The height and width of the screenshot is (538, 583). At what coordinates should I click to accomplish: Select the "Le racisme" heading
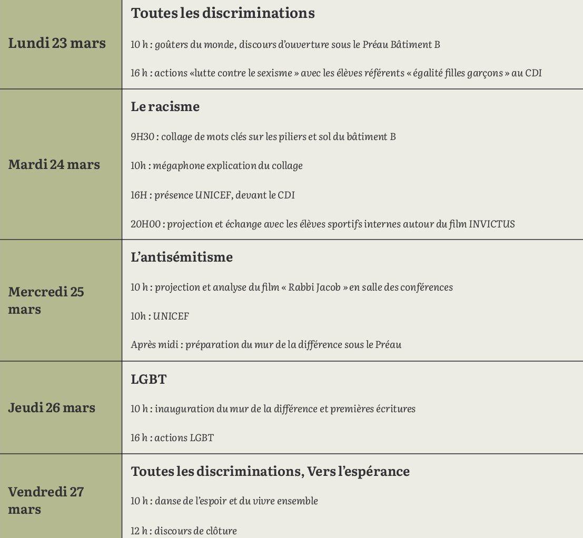click(165, 106)
